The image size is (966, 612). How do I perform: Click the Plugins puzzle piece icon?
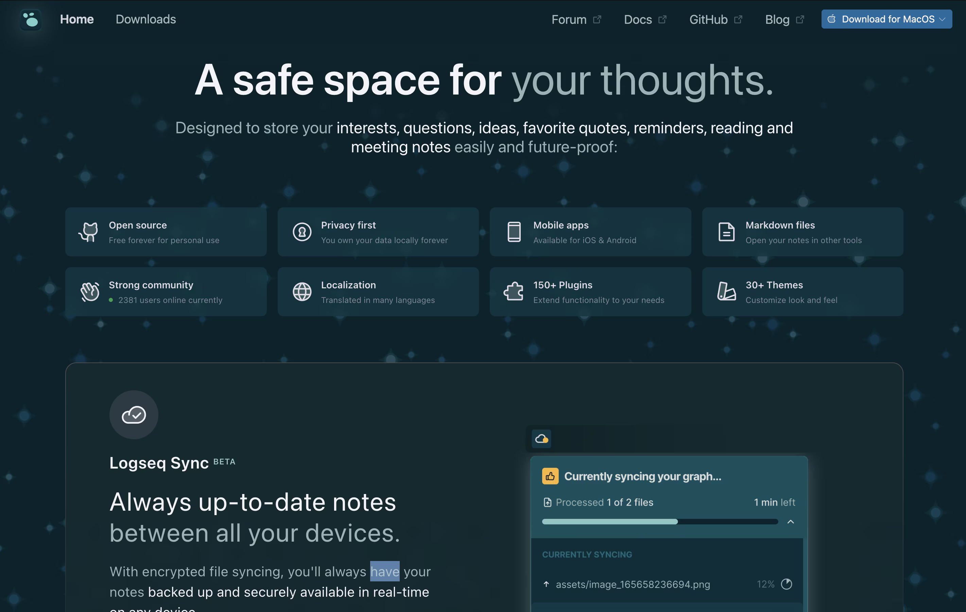(x=514, y=291)
